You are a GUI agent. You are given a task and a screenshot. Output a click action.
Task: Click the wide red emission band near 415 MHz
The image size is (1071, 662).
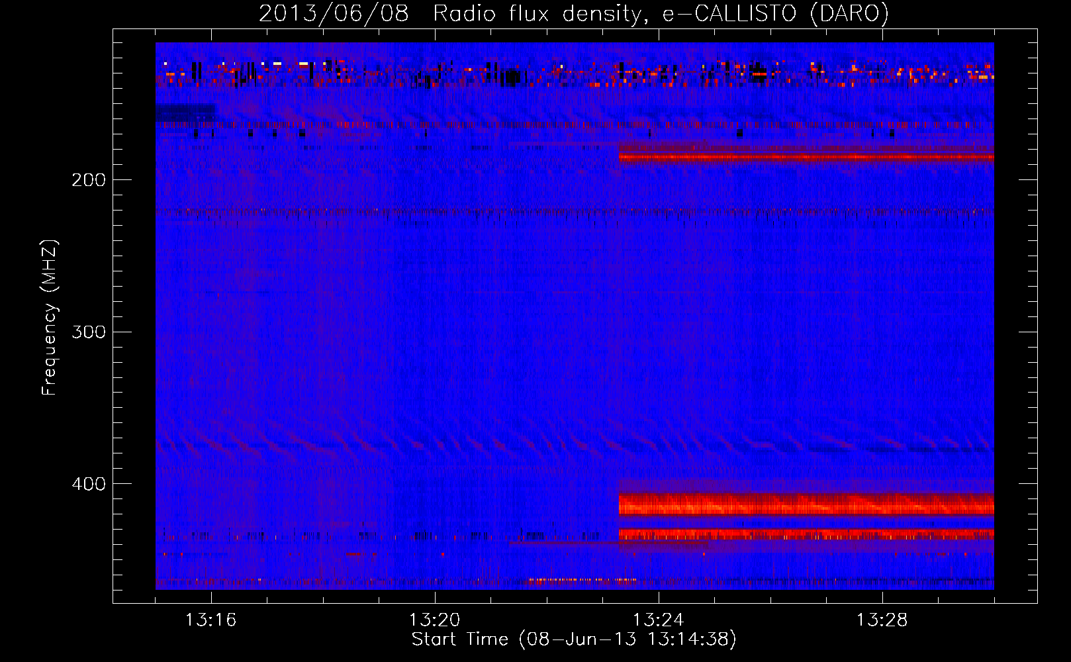(806, 504)
